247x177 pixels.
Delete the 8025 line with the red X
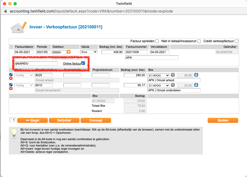11,79
